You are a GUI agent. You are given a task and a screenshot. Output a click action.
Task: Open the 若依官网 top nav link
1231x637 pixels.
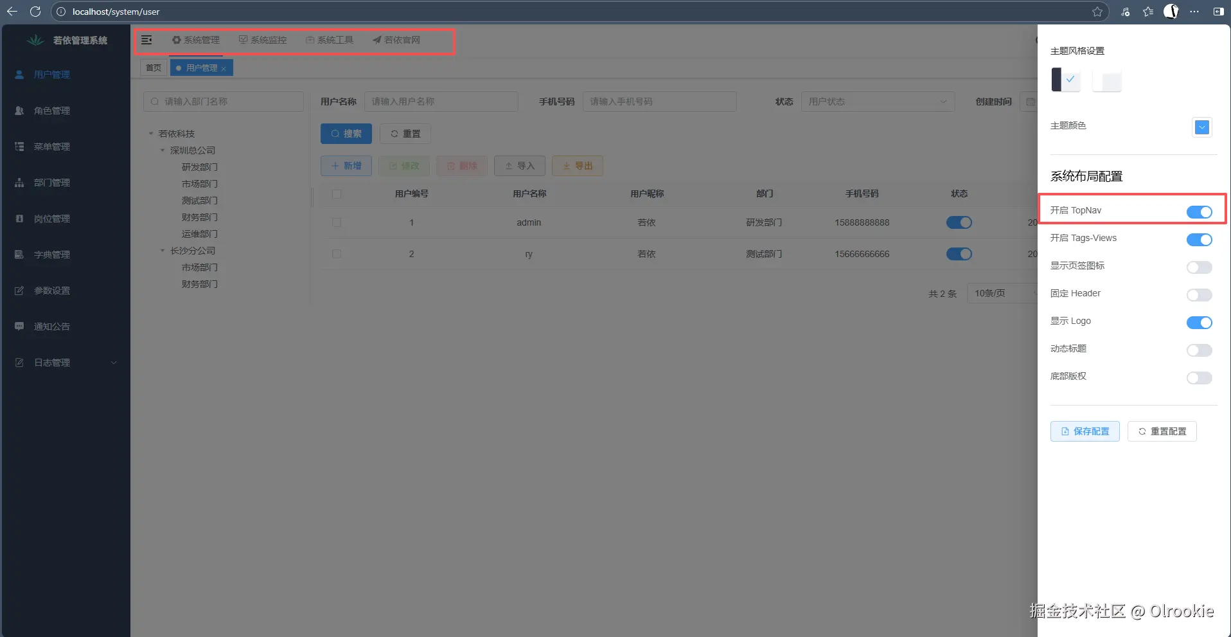[x=396, y=40]
